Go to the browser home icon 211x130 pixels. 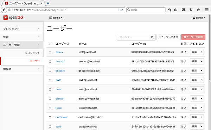pyautogui.click(x=198, y=10)
